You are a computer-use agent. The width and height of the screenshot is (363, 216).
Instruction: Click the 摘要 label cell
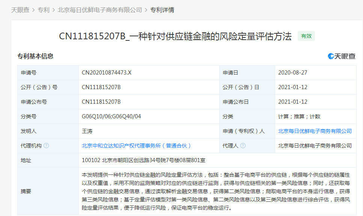[x=48, y=191]
